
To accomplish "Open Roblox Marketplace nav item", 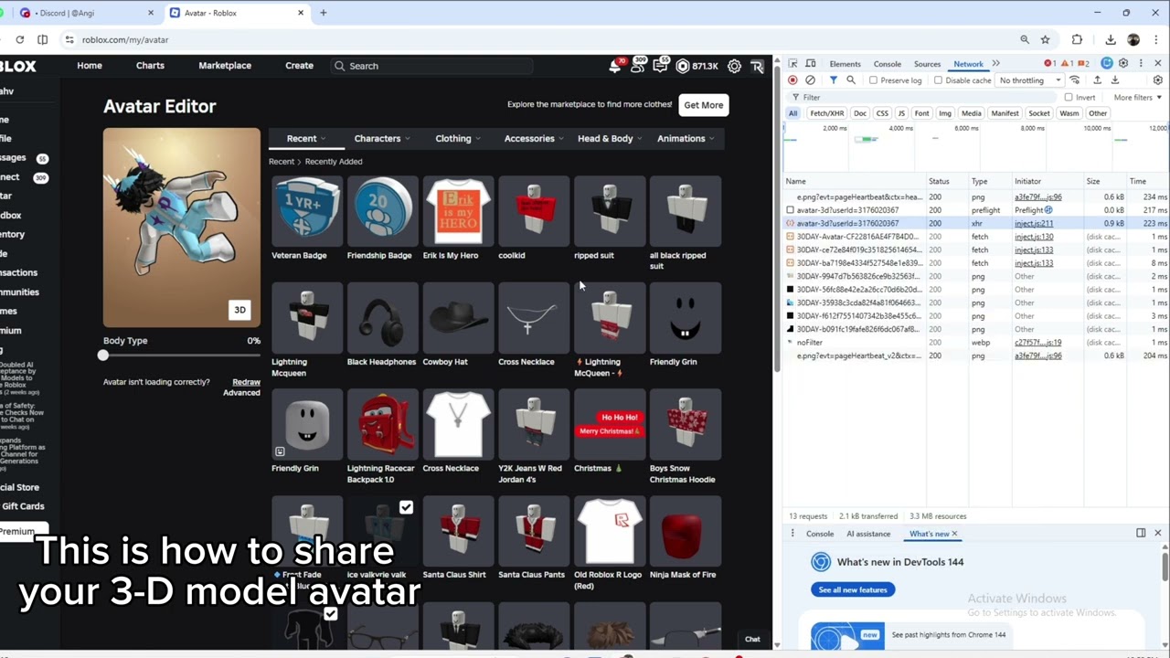I will click(x=225, y=66).
